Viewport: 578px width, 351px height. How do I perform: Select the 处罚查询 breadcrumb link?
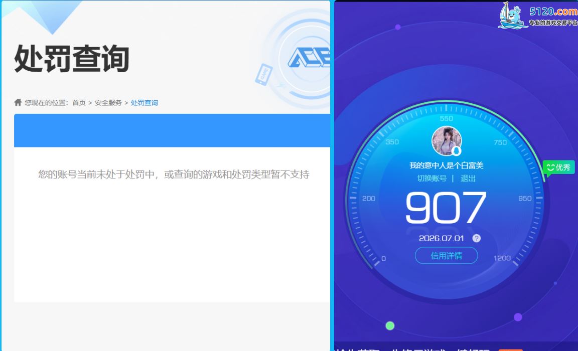coord(144,103)
